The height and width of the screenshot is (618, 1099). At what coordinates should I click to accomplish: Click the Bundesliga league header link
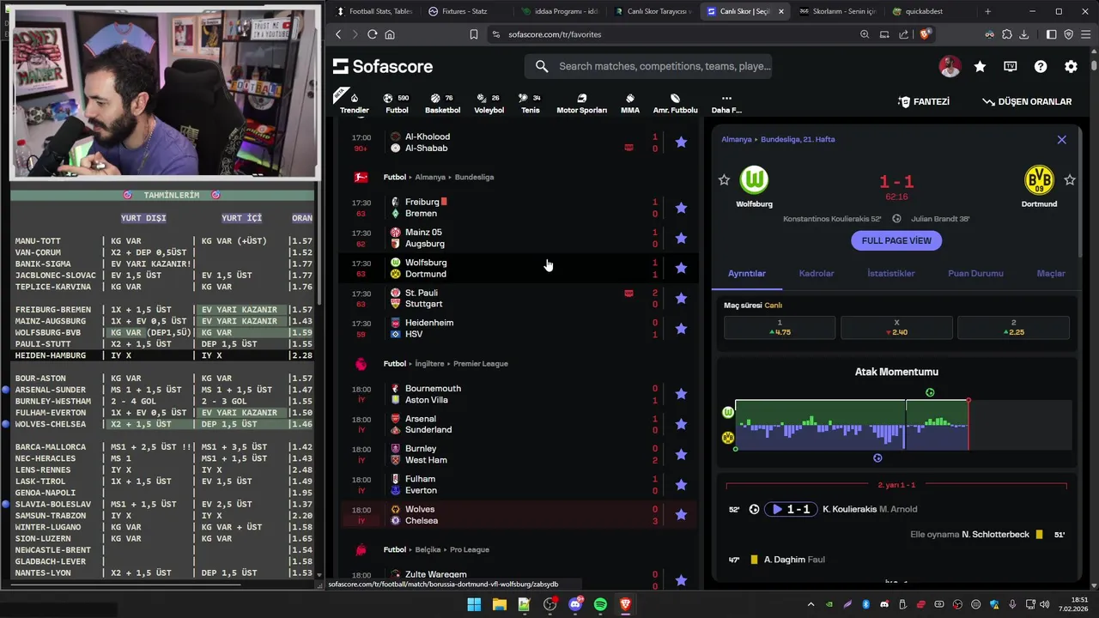click(x=474, y=177)
